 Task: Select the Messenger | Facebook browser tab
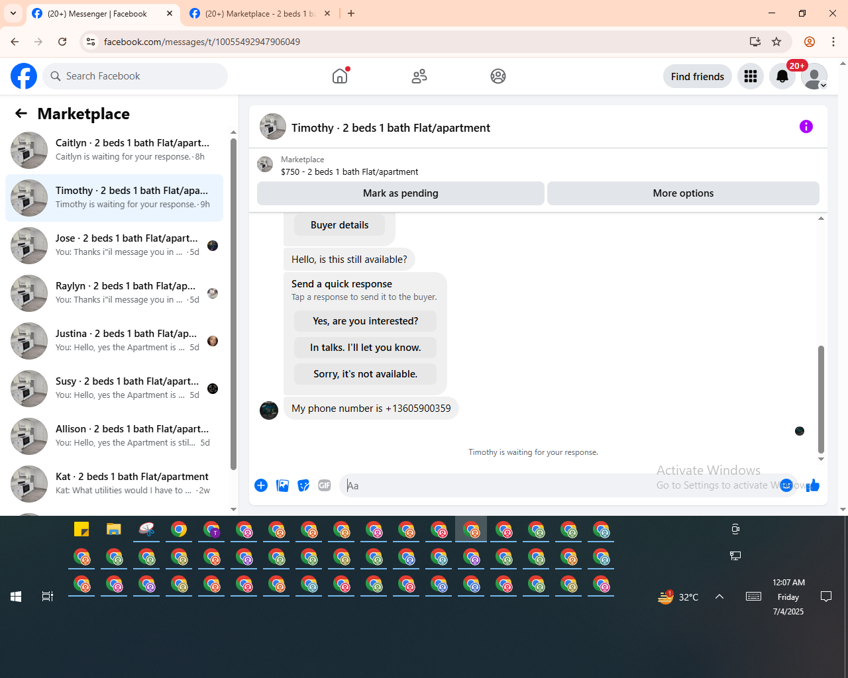tap(103, 13)
